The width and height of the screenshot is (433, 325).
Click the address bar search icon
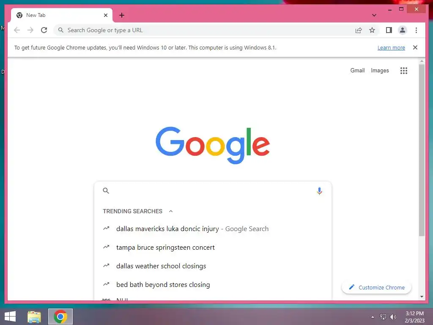click(61, 30)
